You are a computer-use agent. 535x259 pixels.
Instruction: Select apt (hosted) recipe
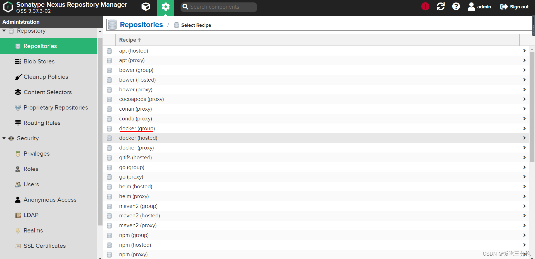pos(316,51)
